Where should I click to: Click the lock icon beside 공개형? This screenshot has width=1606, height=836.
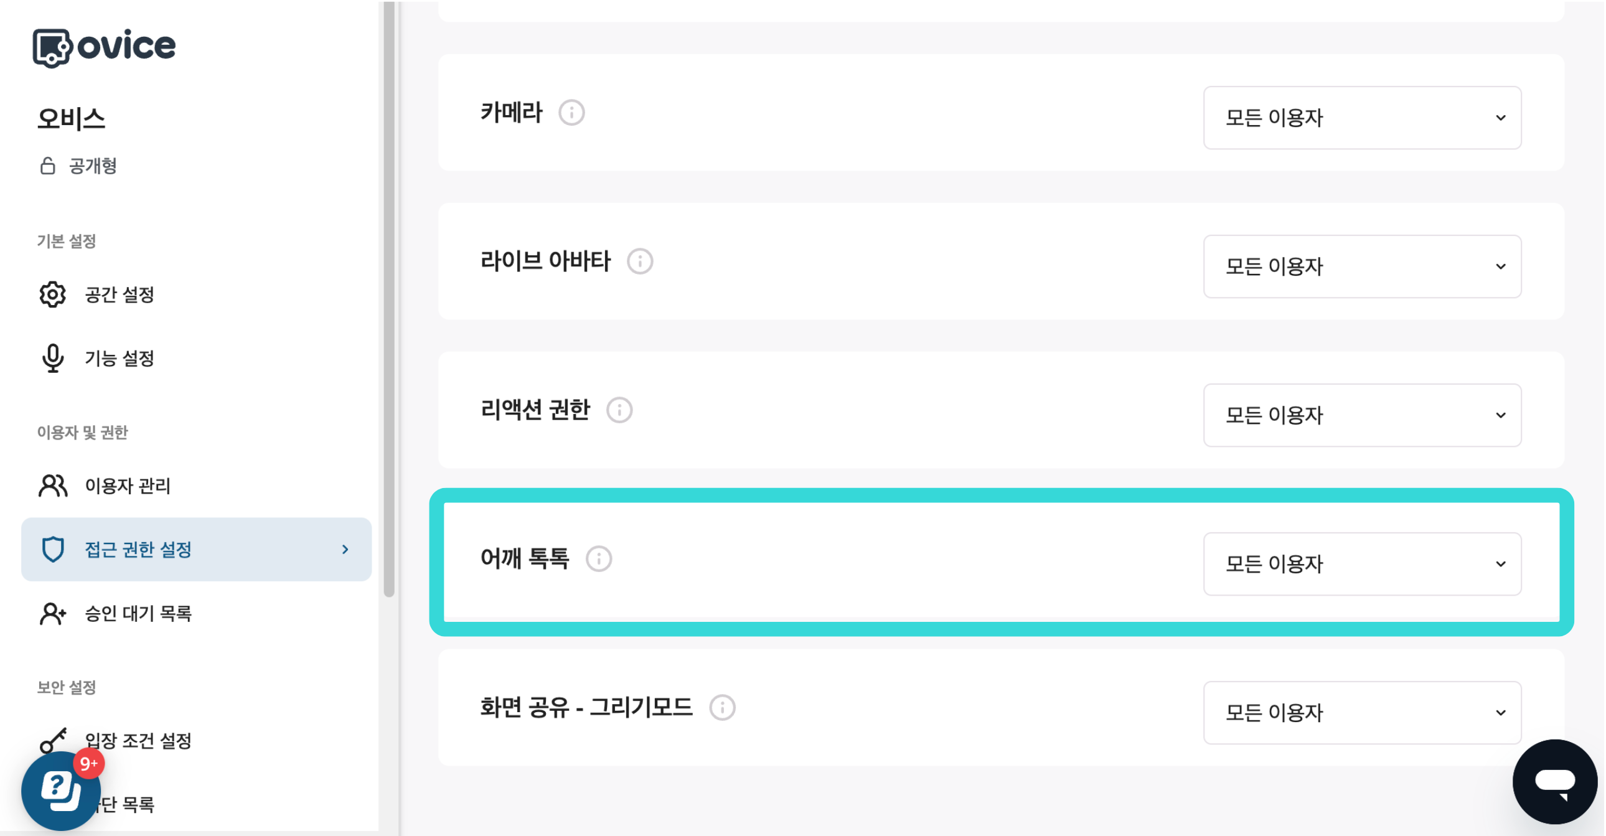[47, 166]
